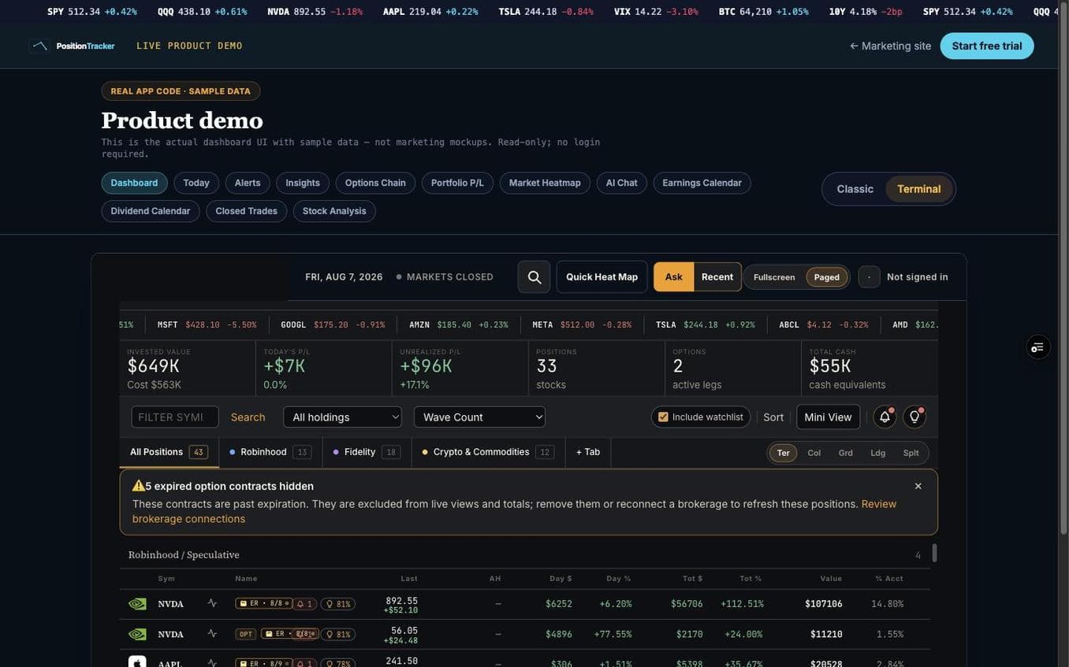The width and height of the screenshot is (1069, 667).
Task: Focus the Filter Symbol input field
Action: (175, 417)
